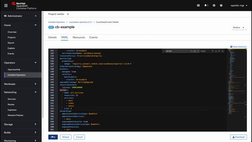Open the hamburger navigation menu
The width and height of the screenshot is (252, 142).
(6, 6)
